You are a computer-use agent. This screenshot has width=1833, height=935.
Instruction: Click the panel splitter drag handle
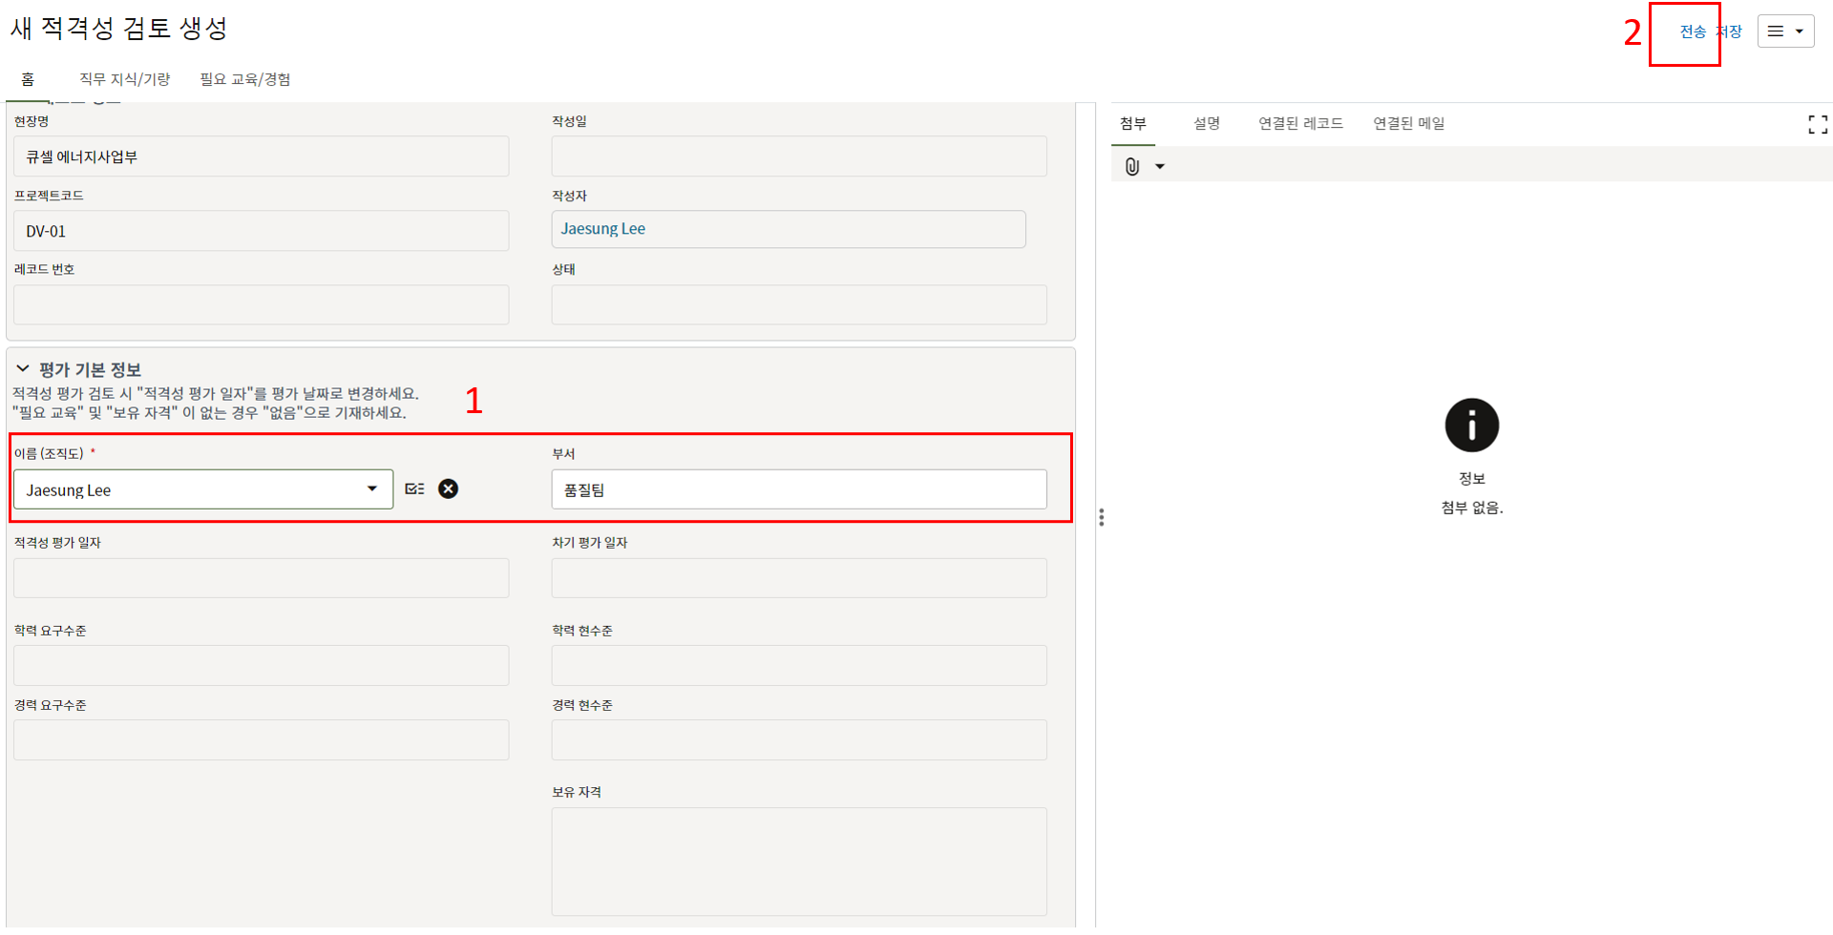point(1101,517)
